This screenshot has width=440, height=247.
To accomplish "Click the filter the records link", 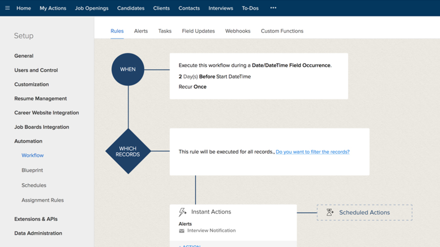I will click(x=312, y=152).
